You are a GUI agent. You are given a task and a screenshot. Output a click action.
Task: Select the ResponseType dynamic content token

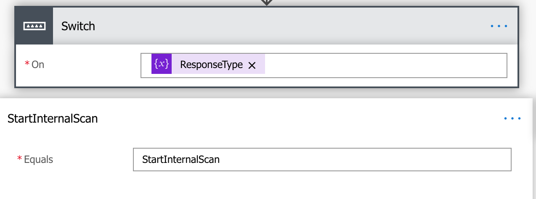pyautogui.click(x=211, y=65)
